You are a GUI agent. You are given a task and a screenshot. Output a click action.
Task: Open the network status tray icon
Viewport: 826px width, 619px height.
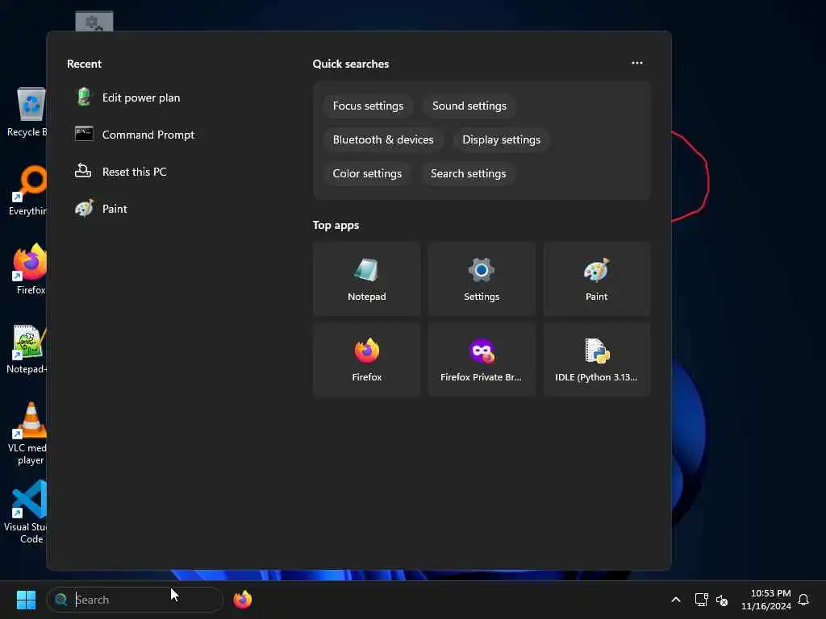pos(701,600)
